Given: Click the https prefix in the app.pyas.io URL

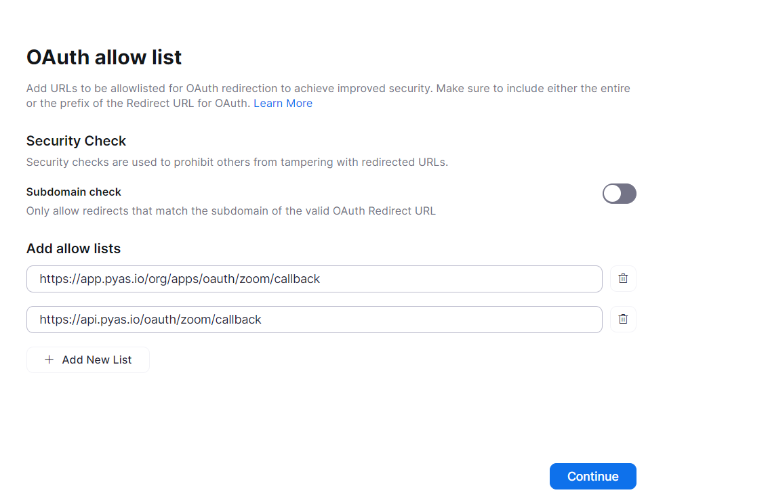Looking at the screenshot, I should click(53, 279).
